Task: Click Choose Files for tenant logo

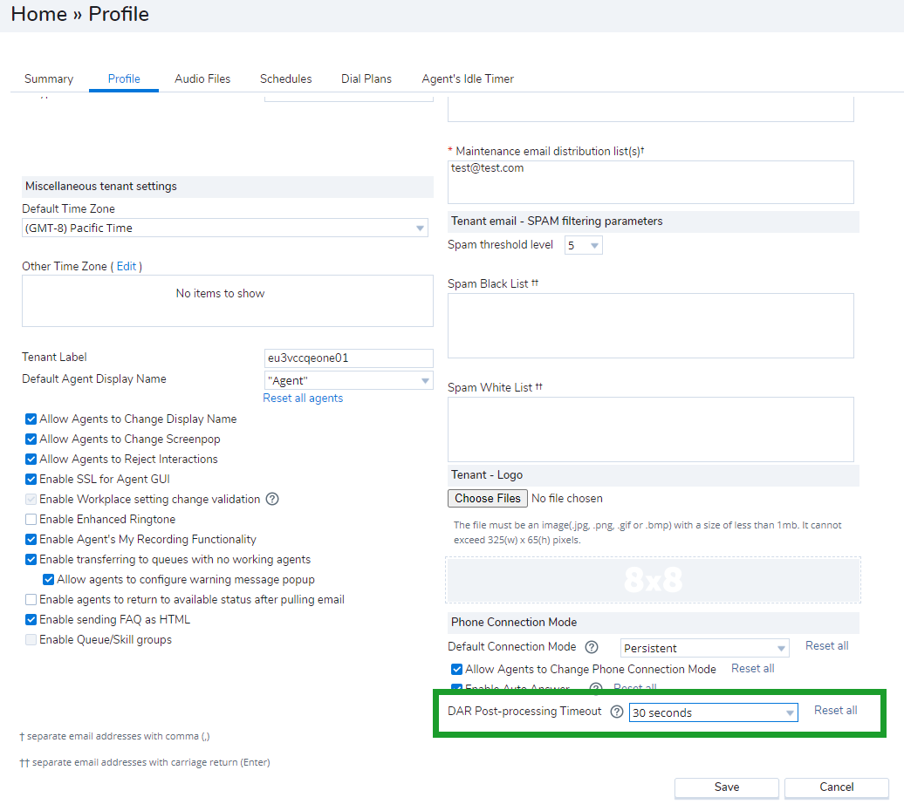Action: click(x=487, y=498)
